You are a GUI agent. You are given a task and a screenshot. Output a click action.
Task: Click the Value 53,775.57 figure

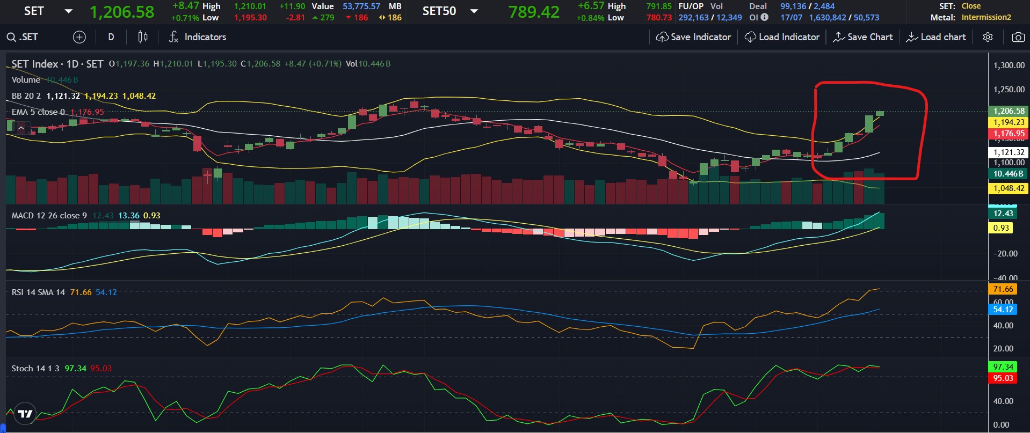point(361,6)
